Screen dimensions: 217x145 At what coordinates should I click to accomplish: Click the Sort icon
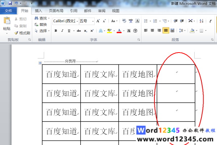coord(201,21)
